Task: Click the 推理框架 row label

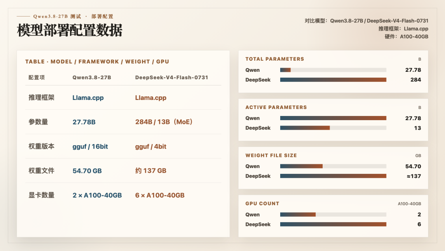Action: 42,97
